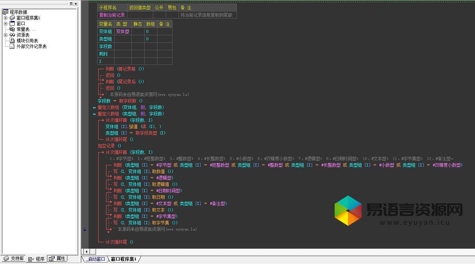Click the 重定义数组 (变体组, 假, 字段数) line
The width and height of the screenshot is (475, 264).
pyautogui.click(x=131, y=107)
